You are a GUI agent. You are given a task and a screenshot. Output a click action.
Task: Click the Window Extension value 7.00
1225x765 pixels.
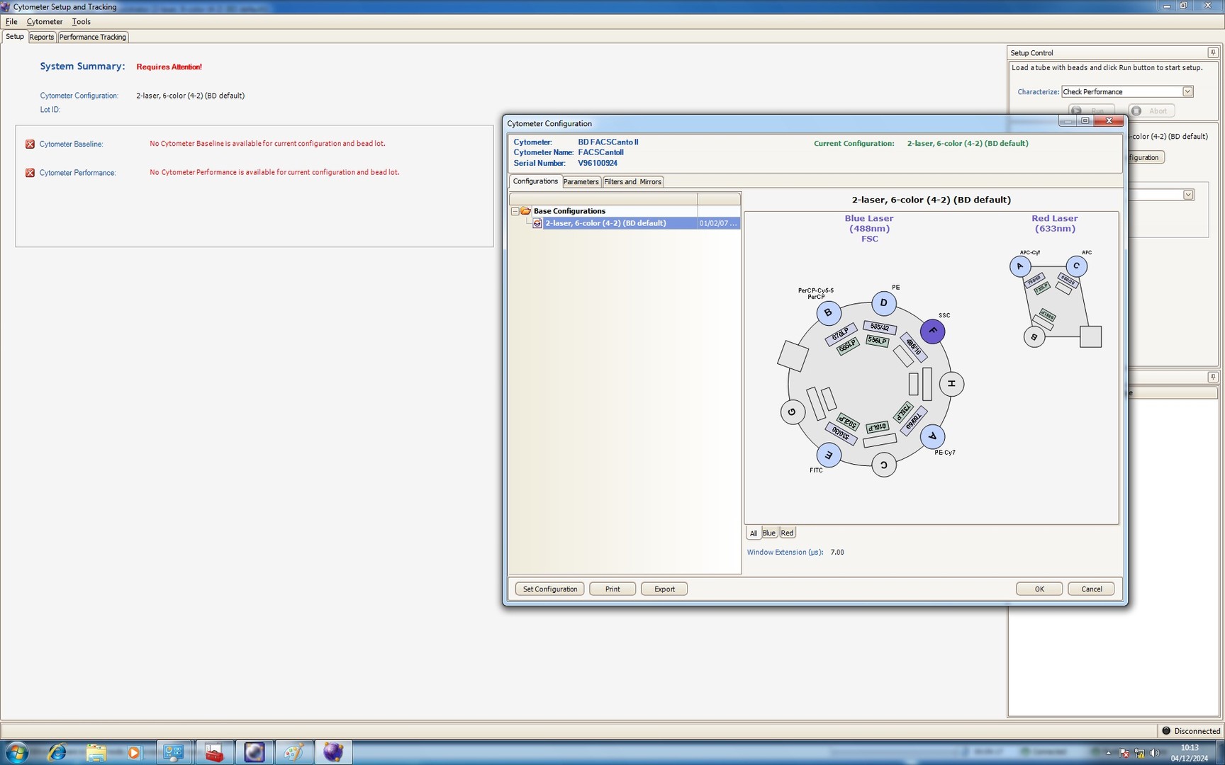[837, 552]
